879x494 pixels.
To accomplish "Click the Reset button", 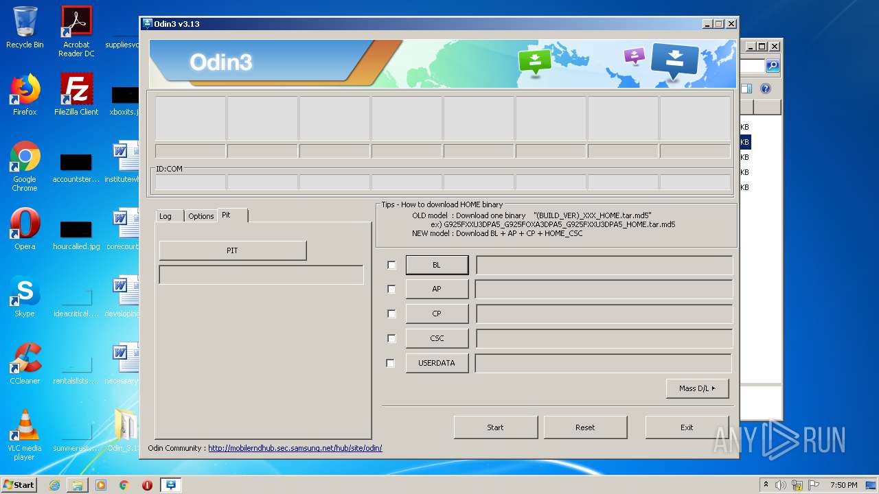I will [585, 427].
